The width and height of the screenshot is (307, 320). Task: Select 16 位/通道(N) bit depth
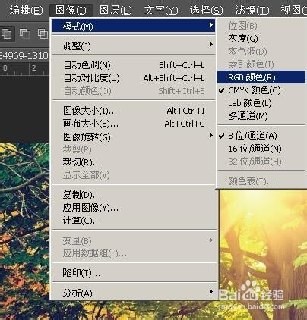pyautogui.click(x=261, y=149)
